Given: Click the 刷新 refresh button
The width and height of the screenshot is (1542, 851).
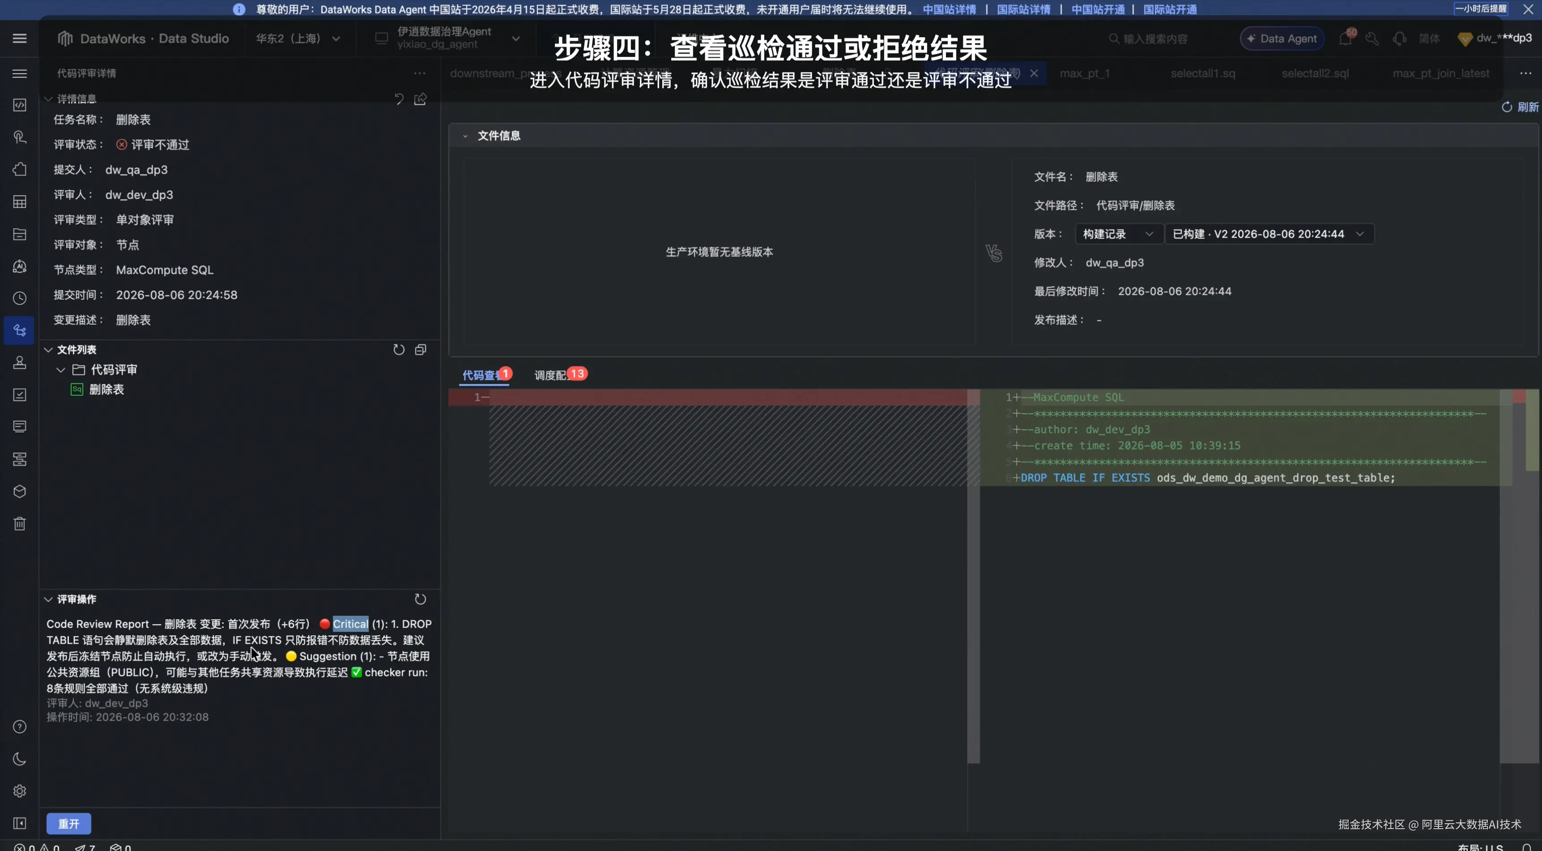Looking at the screenshot, I should click(1520, 107).
